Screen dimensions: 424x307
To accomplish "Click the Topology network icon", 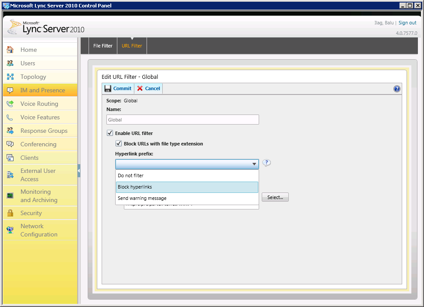I will 10,77.
